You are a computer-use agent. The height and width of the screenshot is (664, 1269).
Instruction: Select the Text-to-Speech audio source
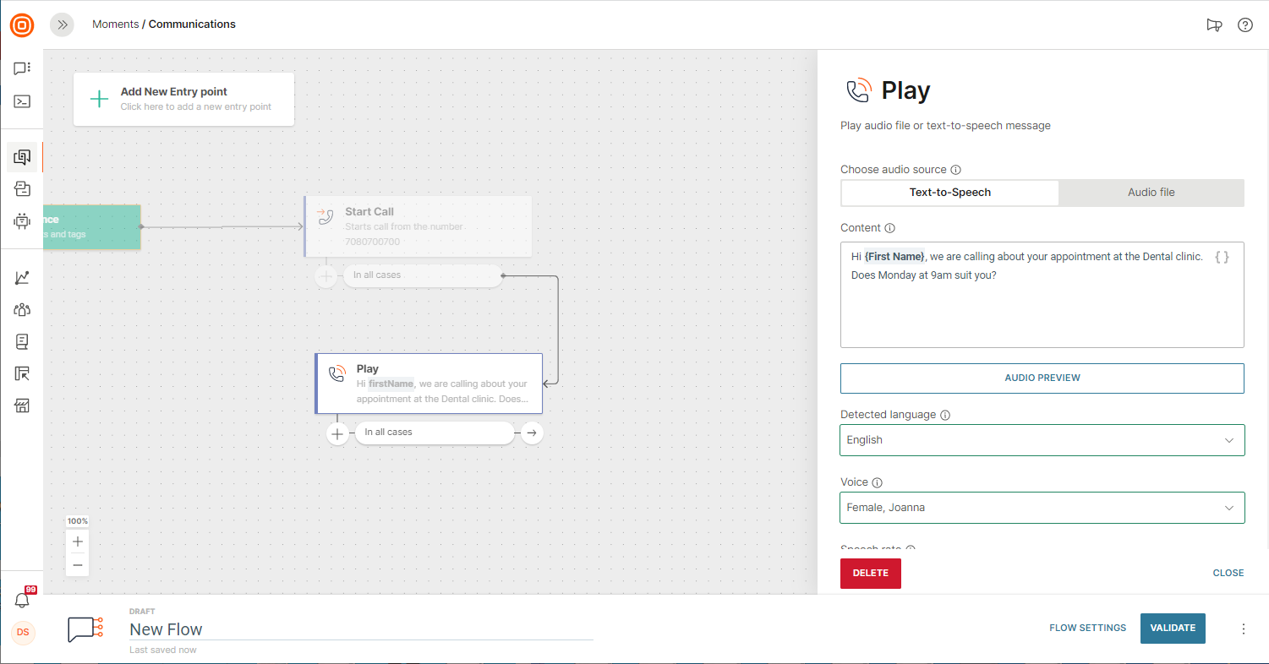click(949, 193)
